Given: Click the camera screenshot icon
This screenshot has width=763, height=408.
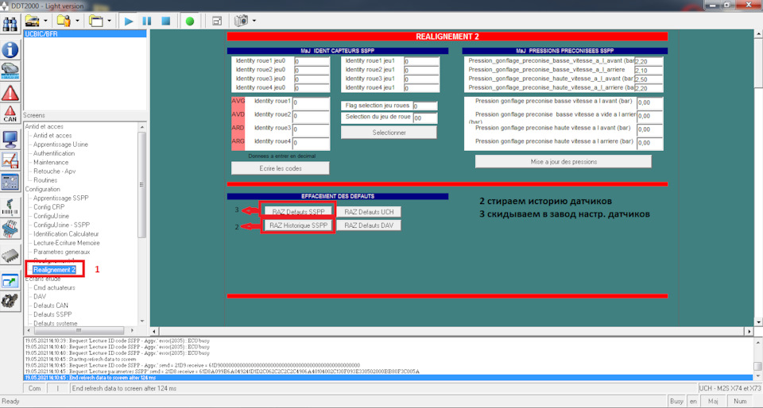Looking at the screenshot, I should 242,21.
